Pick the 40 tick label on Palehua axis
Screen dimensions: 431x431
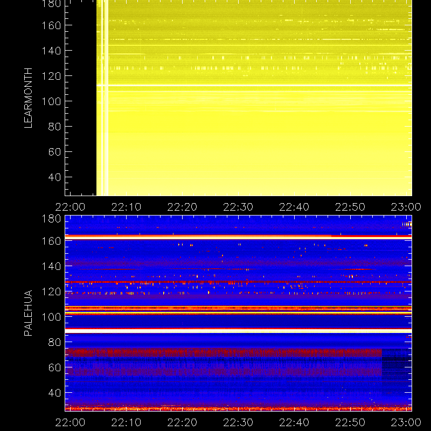(55, 393)
